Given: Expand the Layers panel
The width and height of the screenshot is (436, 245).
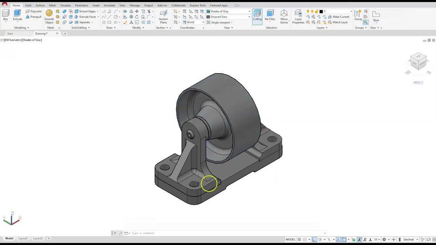Looking at the screenshot, I should [322, 28].
